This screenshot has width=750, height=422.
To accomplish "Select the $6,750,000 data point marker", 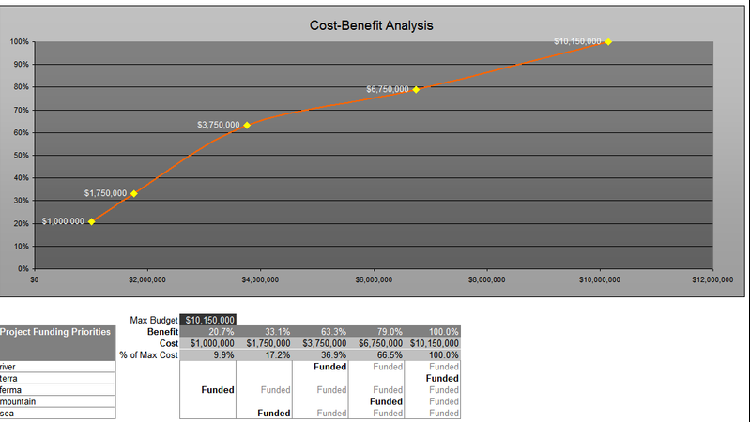I will (x=416, y=90).
